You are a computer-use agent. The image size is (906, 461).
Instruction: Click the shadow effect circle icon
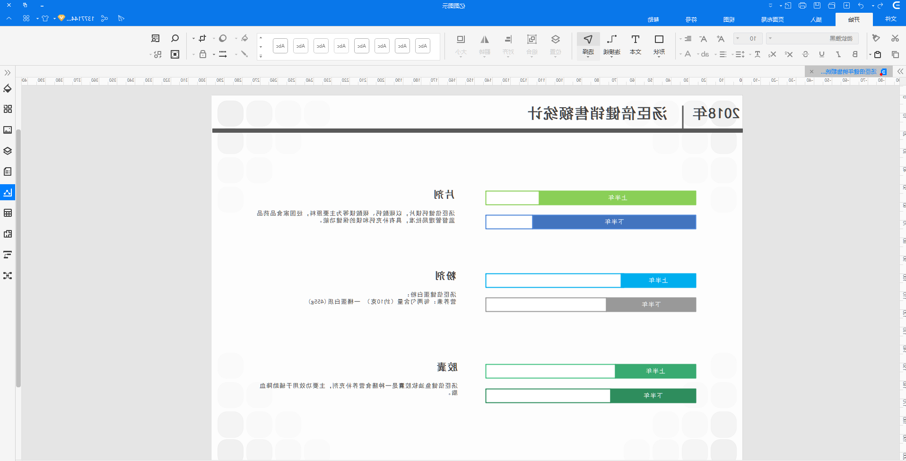click(223, 38)
